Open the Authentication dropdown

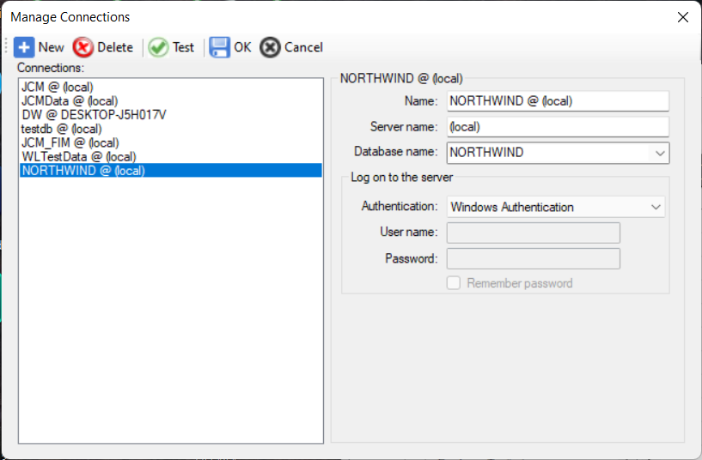tap(556, 207)
